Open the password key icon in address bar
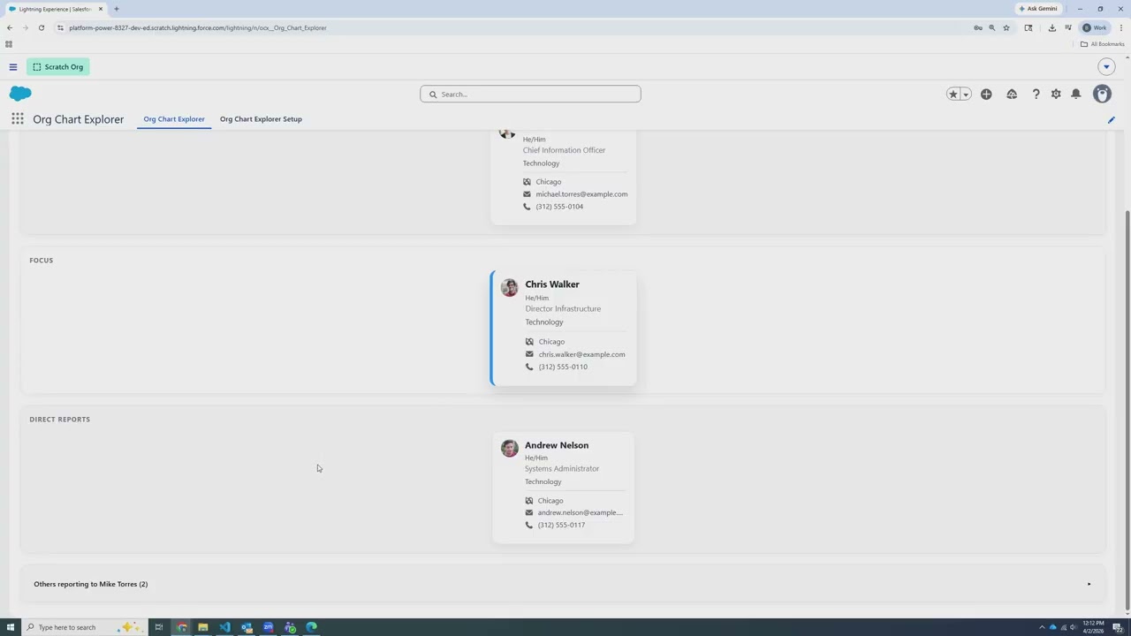Viewport: 1131px width, 636px height. tap(978, 27)
